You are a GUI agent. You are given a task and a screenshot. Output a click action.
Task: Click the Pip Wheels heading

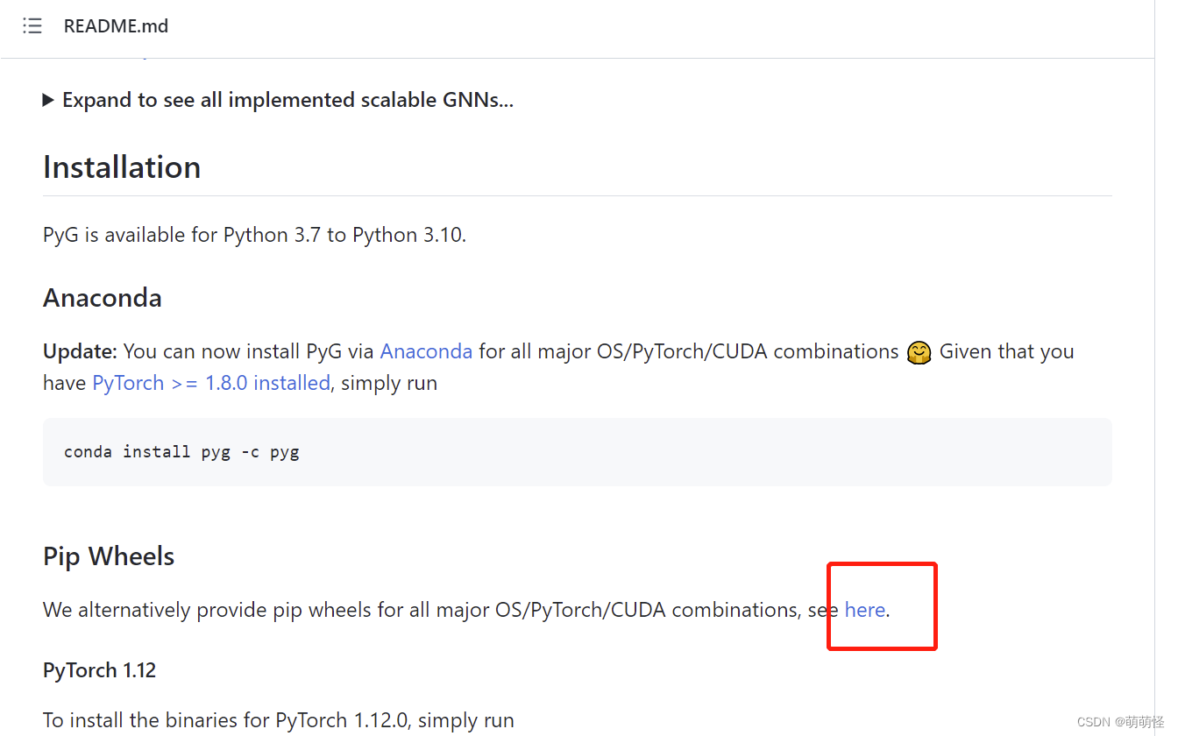109,556
